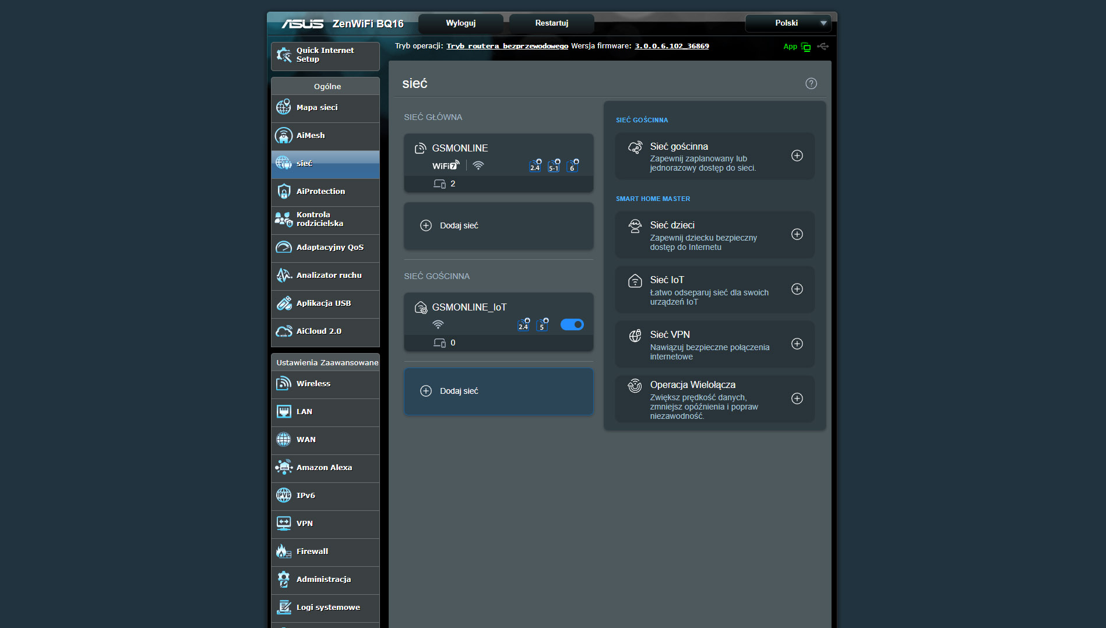
Task: Open the Polski language dropdown
Action: click(x=788, y=23)
